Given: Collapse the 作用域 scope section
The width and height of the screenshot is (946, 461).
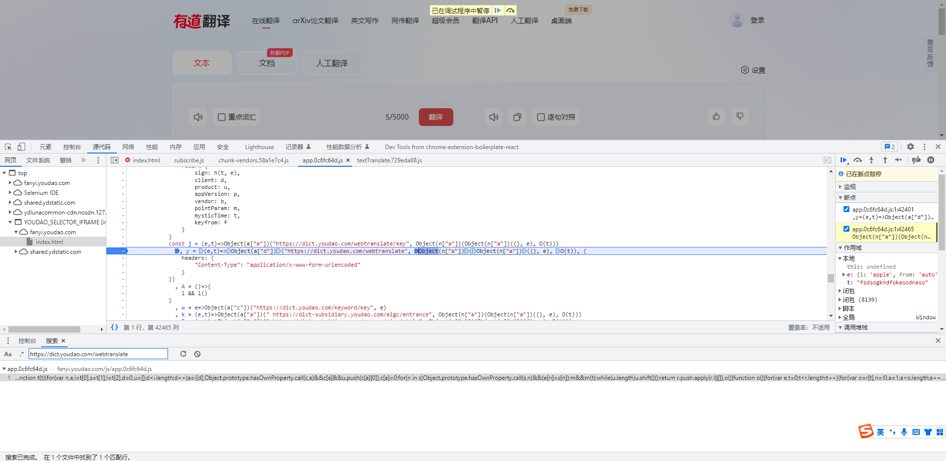Looking at the screenshot, I should [840, 248].
